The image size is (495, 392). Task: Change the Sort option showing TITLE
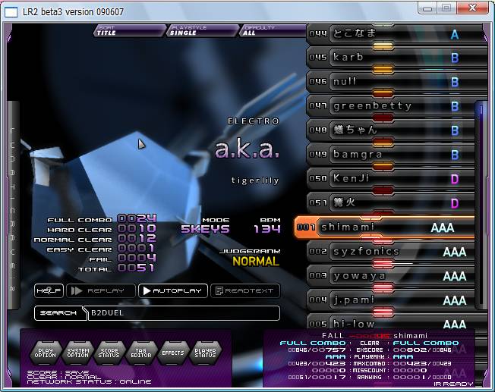(130, 30)
